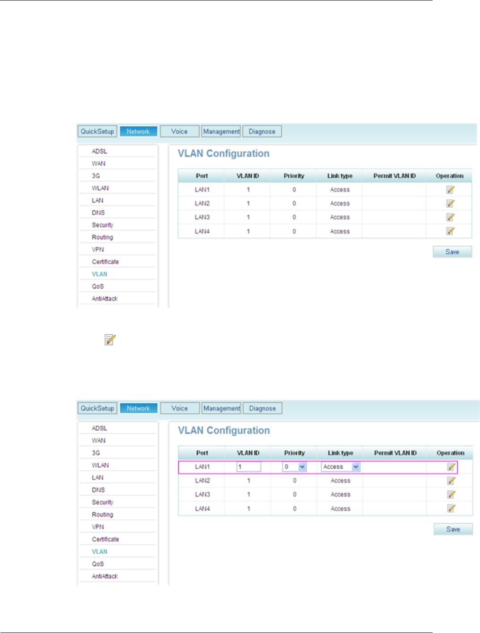Select WLAN in upper sidebar
480x633 pixels.
(x=101, y=188)
